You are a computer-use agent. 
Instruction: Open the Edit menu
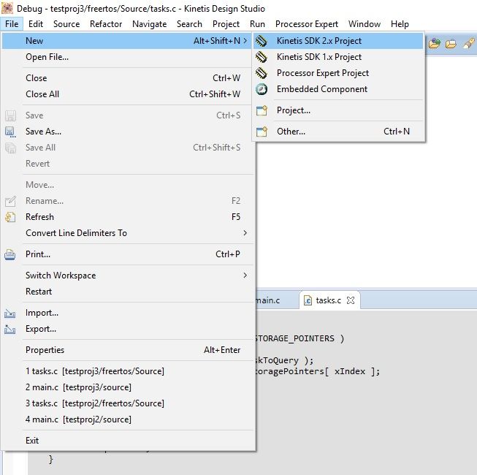pyautogui.click(x=36, y=24)
